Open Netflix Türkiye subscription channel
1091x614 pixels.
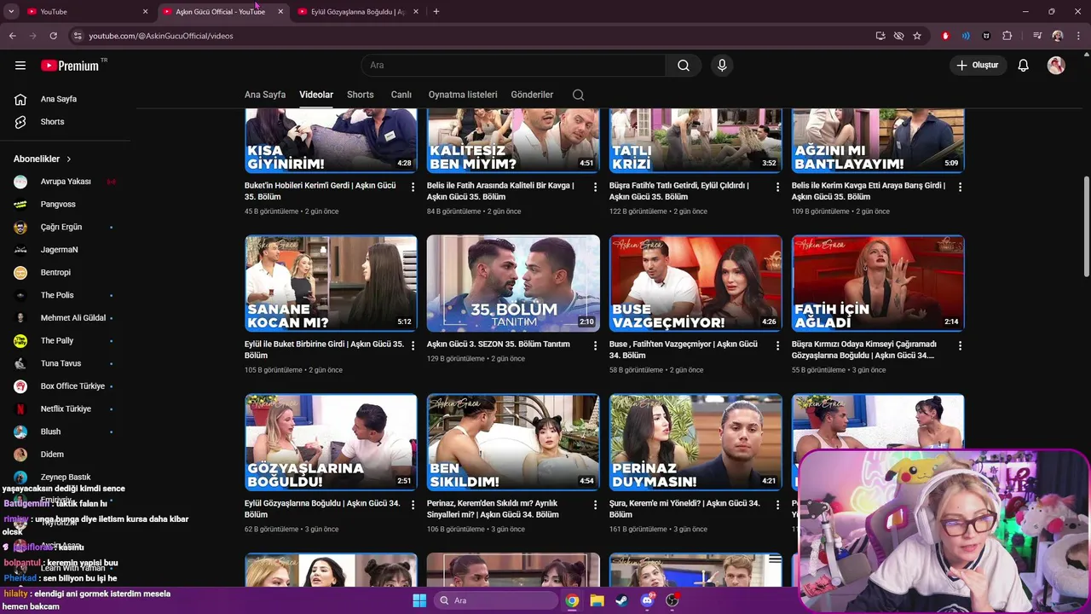65,409
